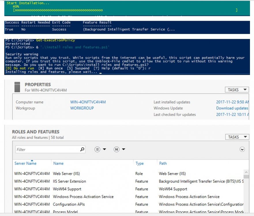Click the Feature type cell for IIS Server Extension

tap(142, 181)
